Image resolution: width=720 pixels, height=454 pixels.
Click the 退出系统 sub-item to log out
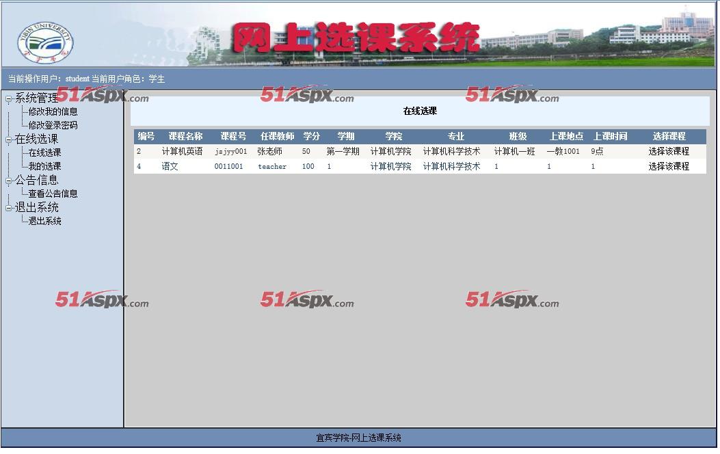coord(44,221)
